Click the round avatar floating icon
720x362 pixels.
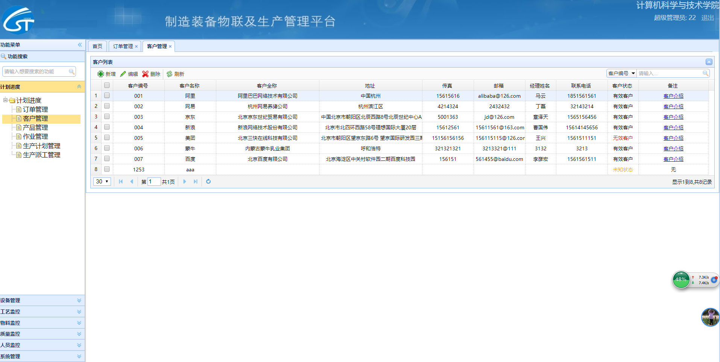710,317
